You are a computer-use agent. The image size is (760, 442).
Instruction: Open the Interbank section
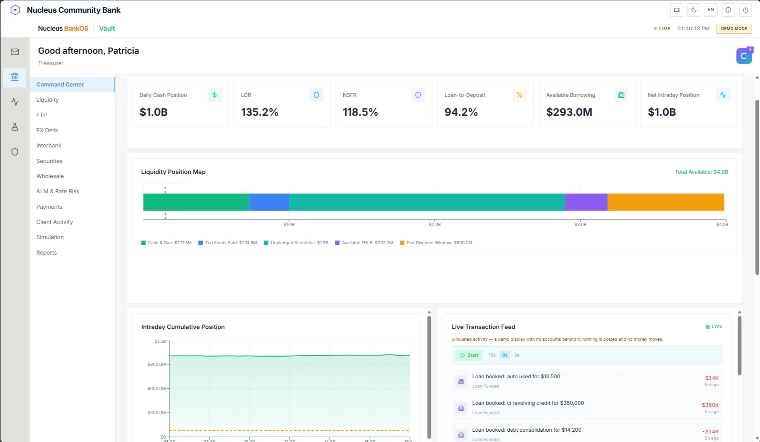click(72, 145)
